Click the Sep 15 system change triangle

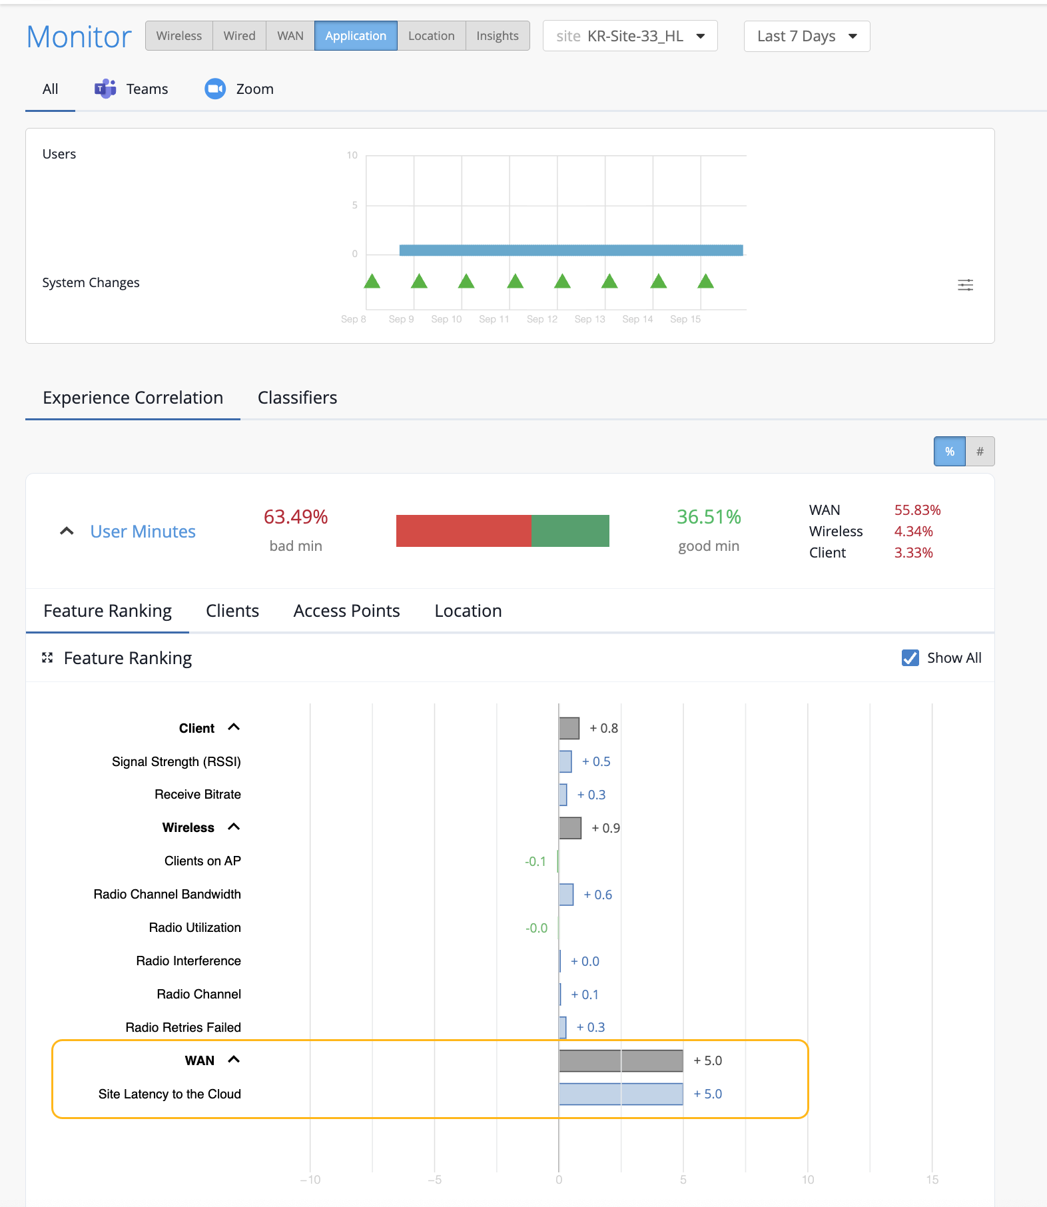coord(705,282)
